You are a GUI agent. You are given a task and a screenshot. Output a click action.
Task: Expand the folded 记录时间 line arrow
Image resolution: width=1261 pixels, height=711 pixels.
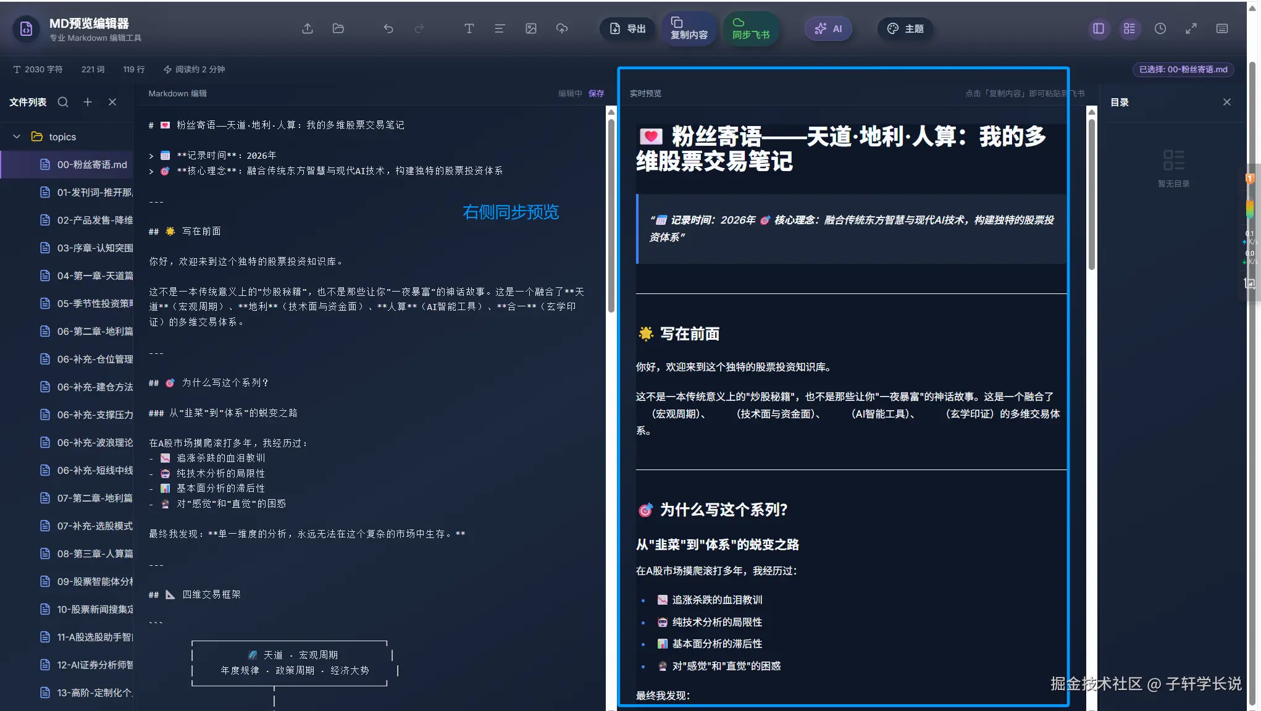tap(151, 156)
